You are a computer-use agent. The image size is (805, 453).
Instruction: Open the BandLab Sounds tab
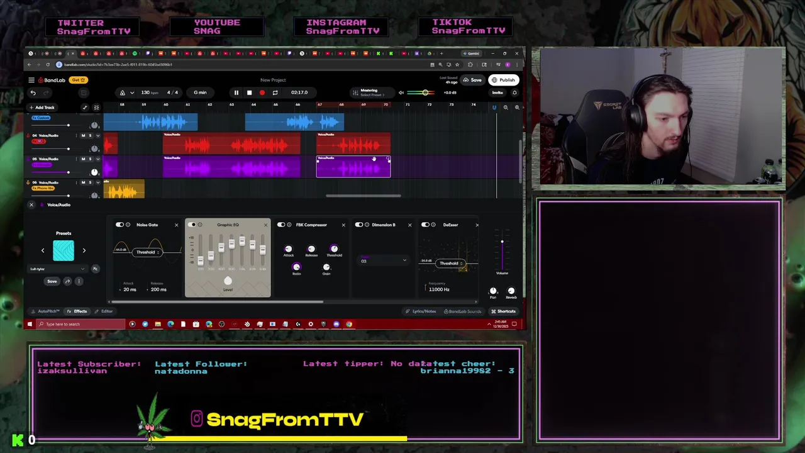tap(462, 311)
